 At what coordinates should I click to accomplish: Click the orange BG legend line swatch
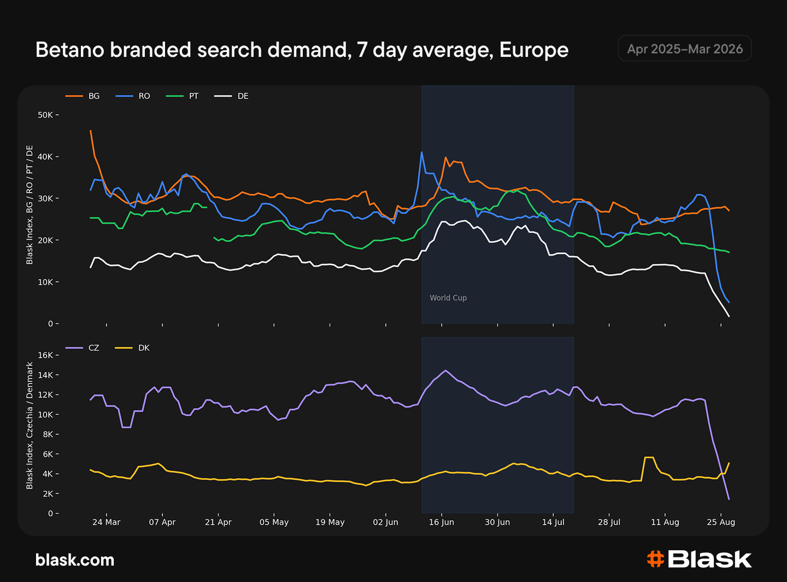pos(74,96)
